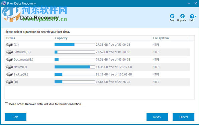Click NTFS in the Movies(F:) row
Screen dimensions: 199x125
[x=156, y=67]
